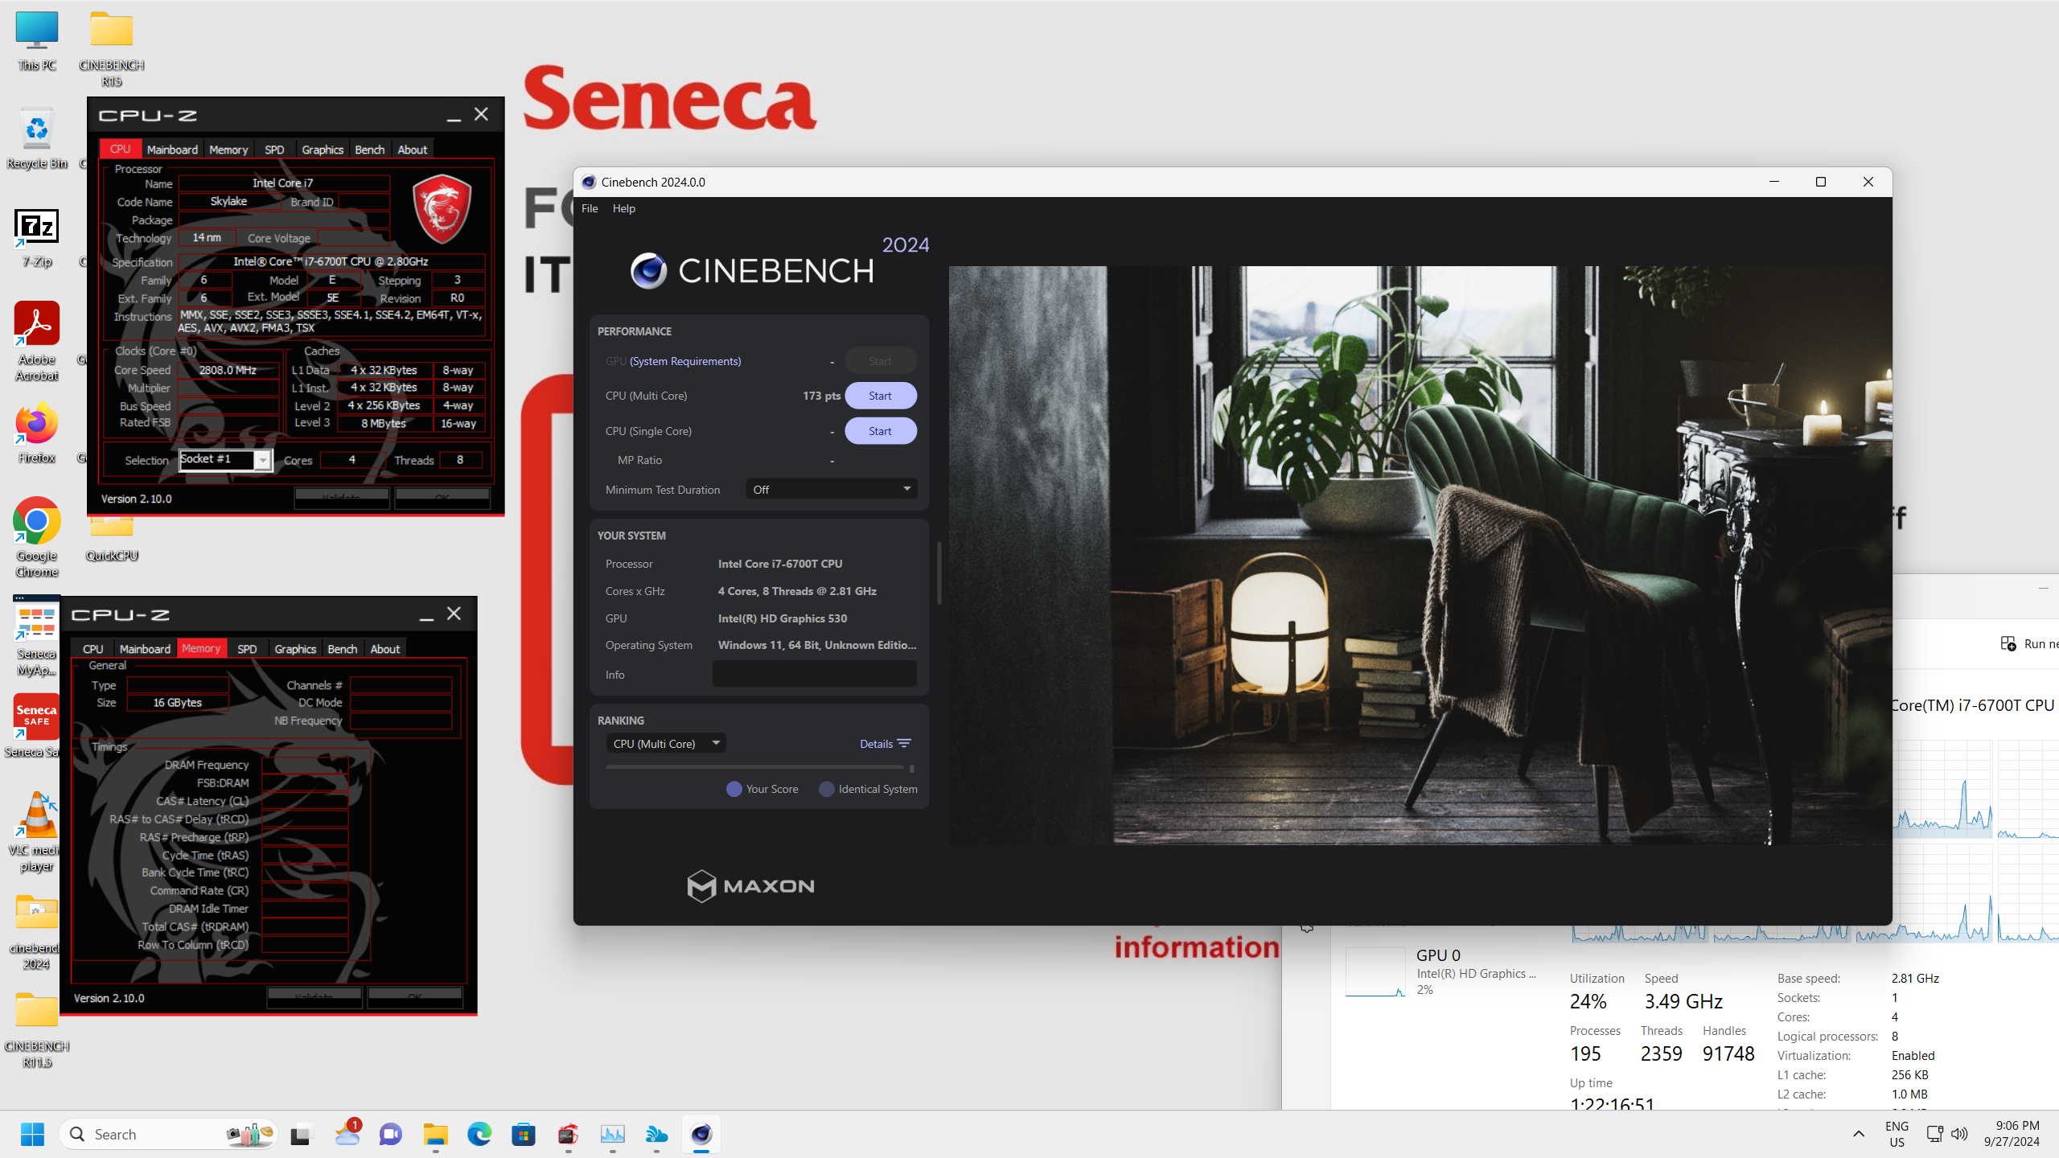Launch Firefox from the desktop
Image resolution: width=2059 pixels, height=1158 pixels.
37,434
